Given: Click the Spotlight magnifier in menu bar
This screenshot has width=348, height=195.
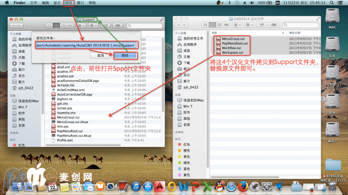Looking at the screenshot, I should point(332,2).
